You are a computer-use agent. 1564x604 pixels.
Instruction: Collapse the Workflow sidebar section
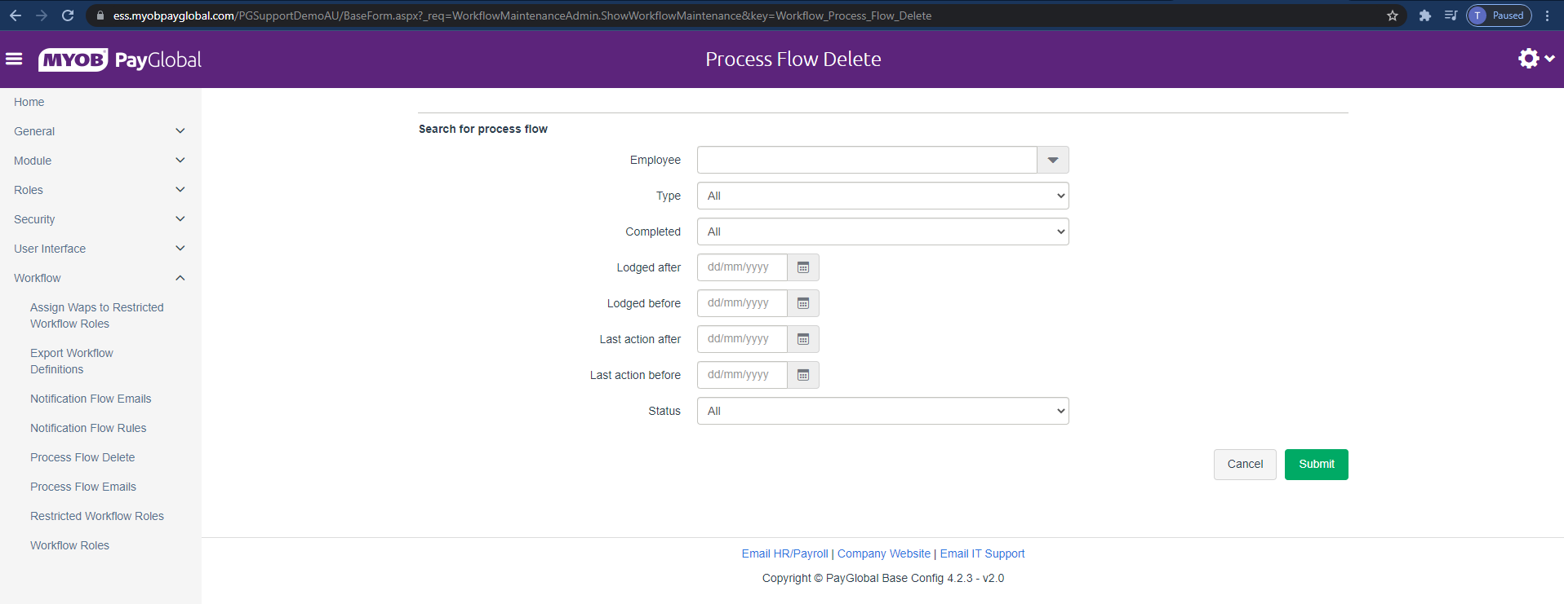(180, 278)
